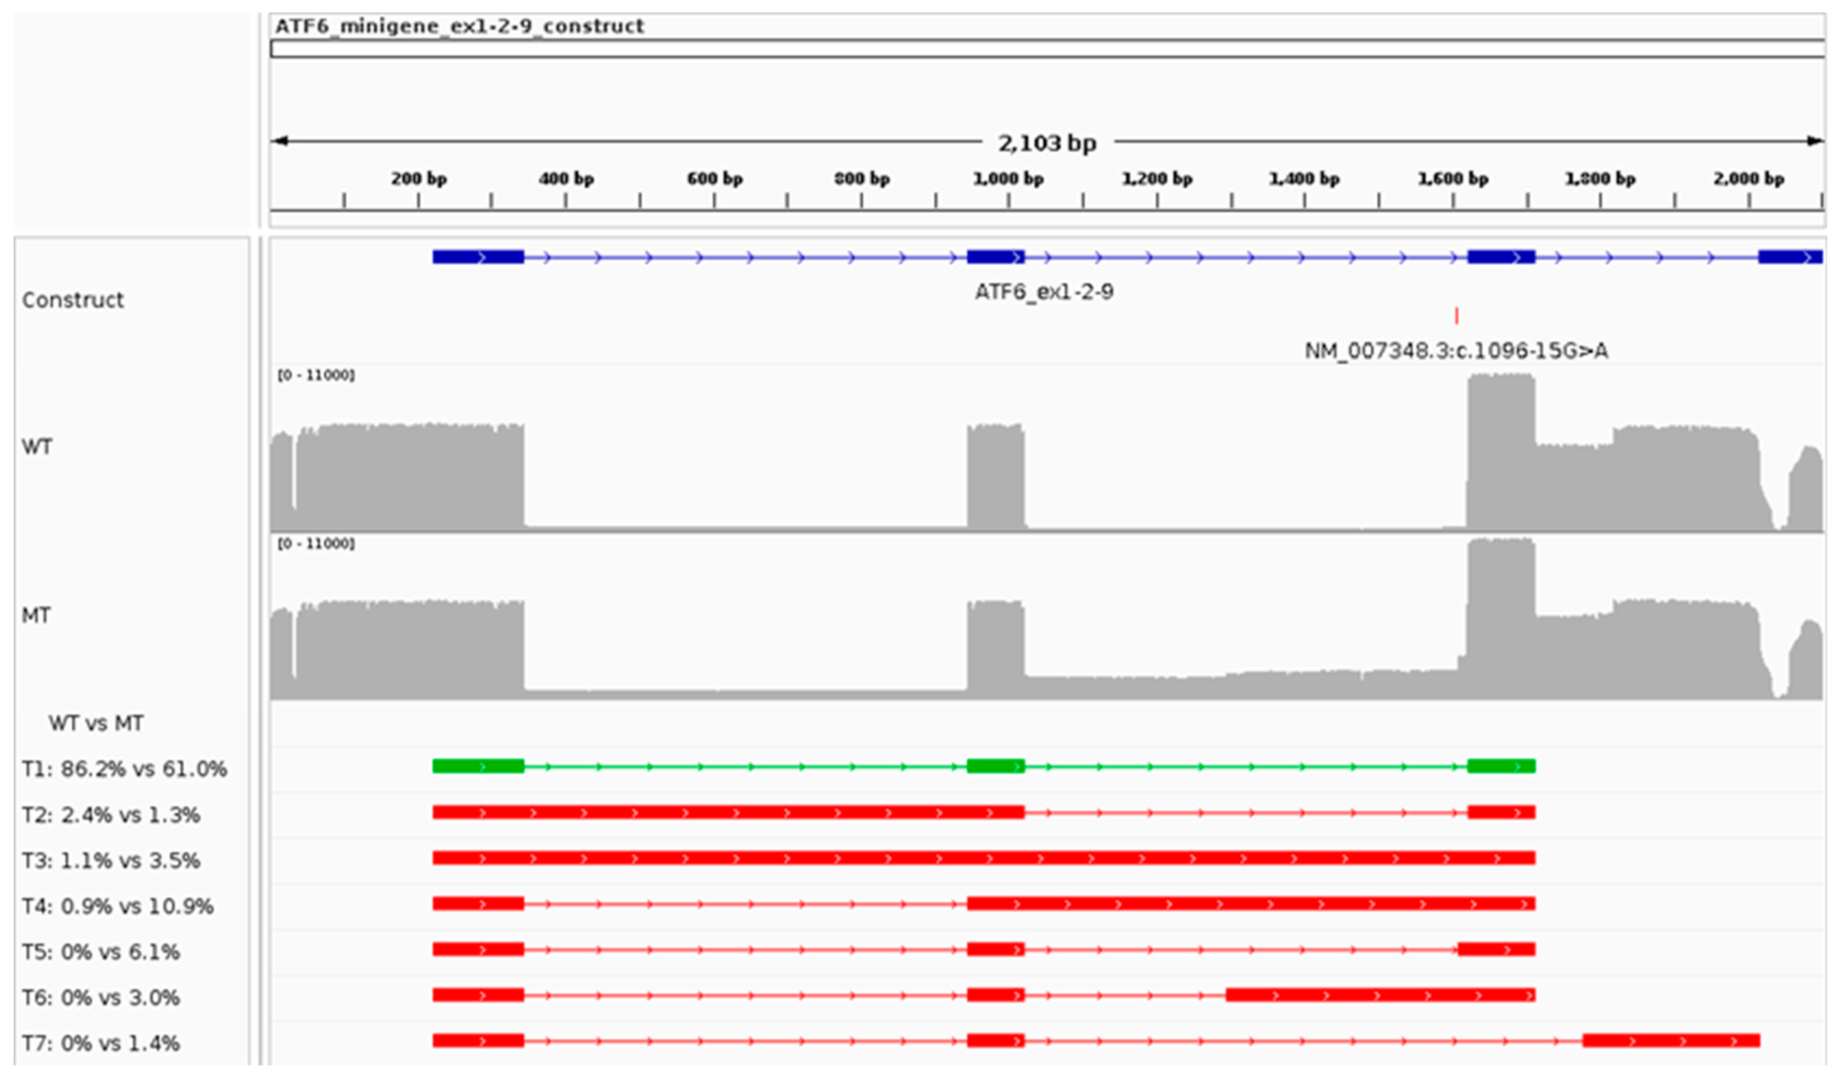Click the first blue exon of ATF6_ex1-2-9
The width and height of the screenshot is (1841, 1078).
coord(478,257)
